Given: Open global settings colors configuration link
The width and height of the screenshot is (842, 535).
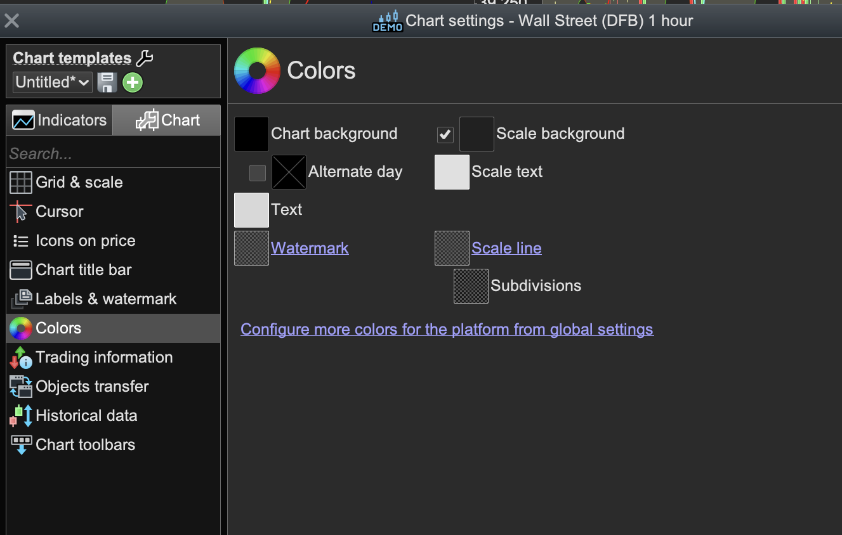Looking at the screenshot, I should click(x=447, y=330).
